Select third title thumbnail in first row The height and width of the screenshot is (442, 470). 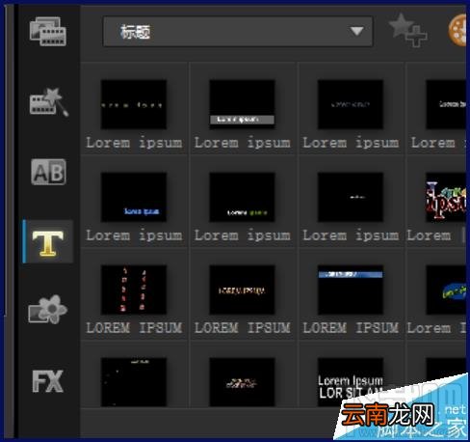(351, 104)
